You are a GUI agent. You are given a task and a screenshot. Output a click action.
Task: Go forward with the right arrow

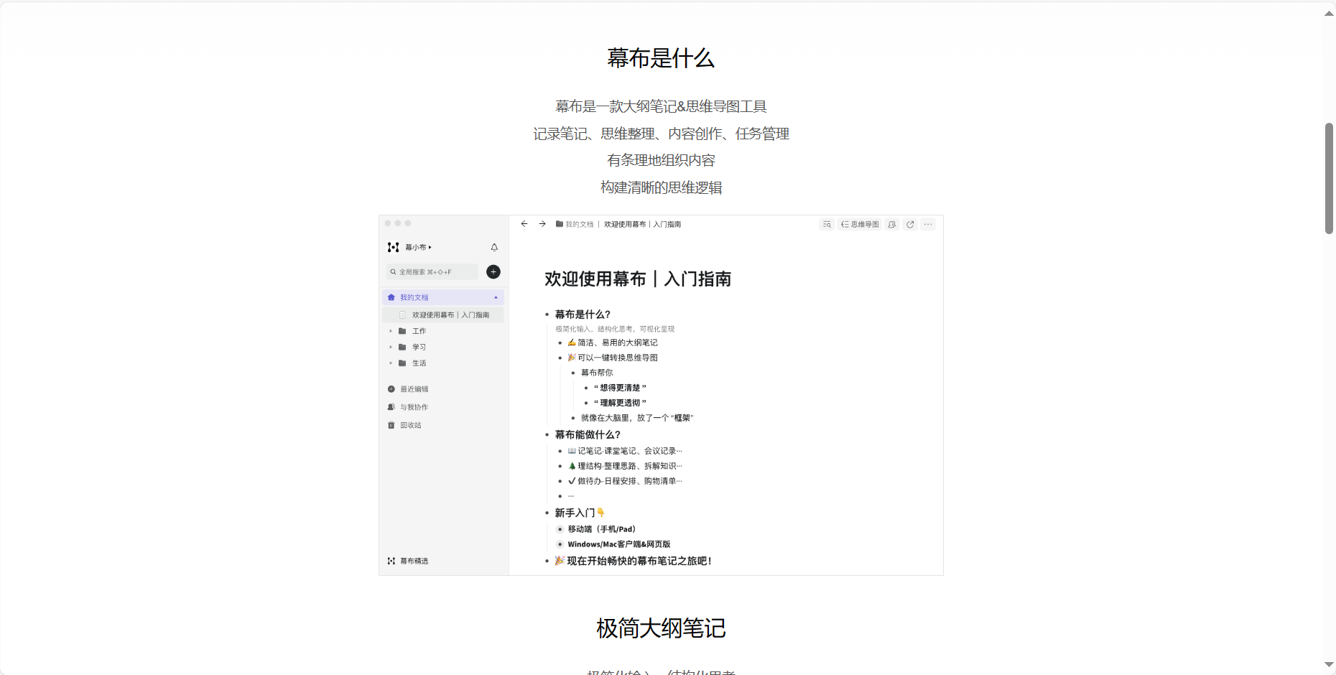click(x=542, y=224)
